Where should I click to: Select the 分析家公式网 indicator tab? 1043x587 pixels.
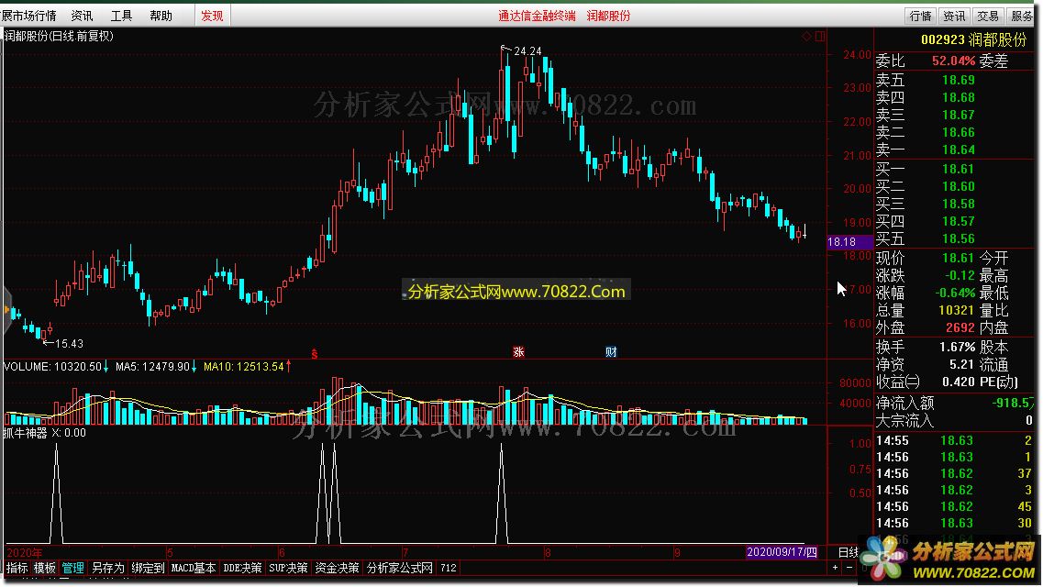pos(400,568)
